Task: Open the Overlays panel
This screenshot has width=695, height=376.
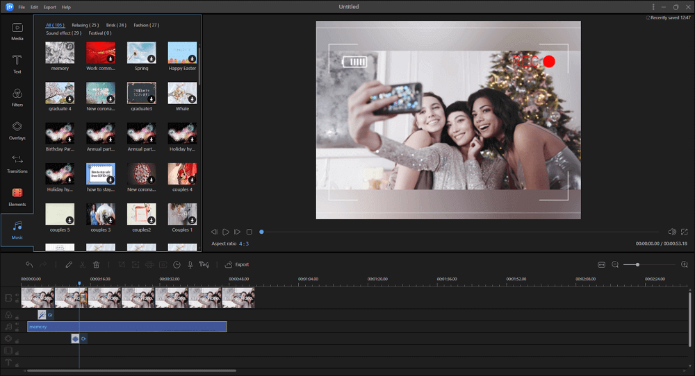Action: (x=17, y=130)
